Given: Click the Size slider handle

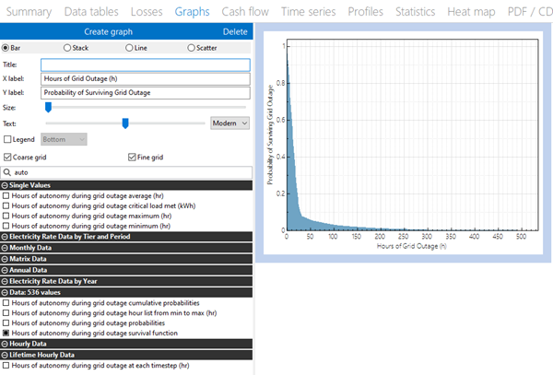Looking at the screenshot, I should pos(47,107).
